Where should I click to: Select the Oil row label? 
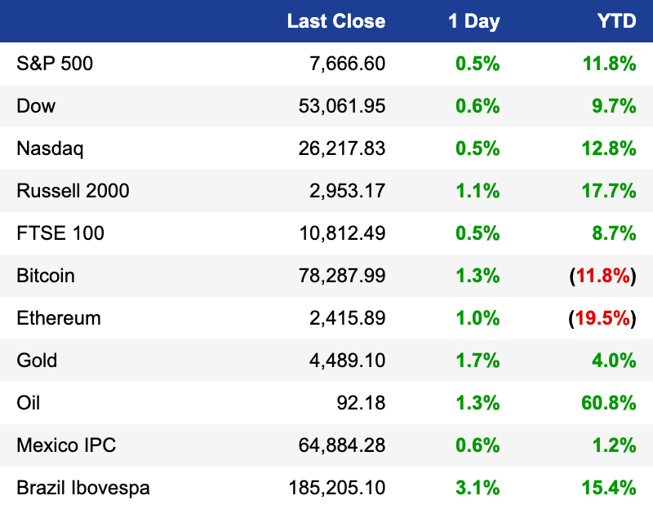pyautogui.click(x=29, y=403)
